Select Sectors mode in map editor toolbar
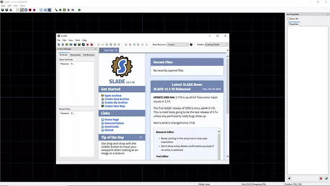330x186 pixels. 26,10
